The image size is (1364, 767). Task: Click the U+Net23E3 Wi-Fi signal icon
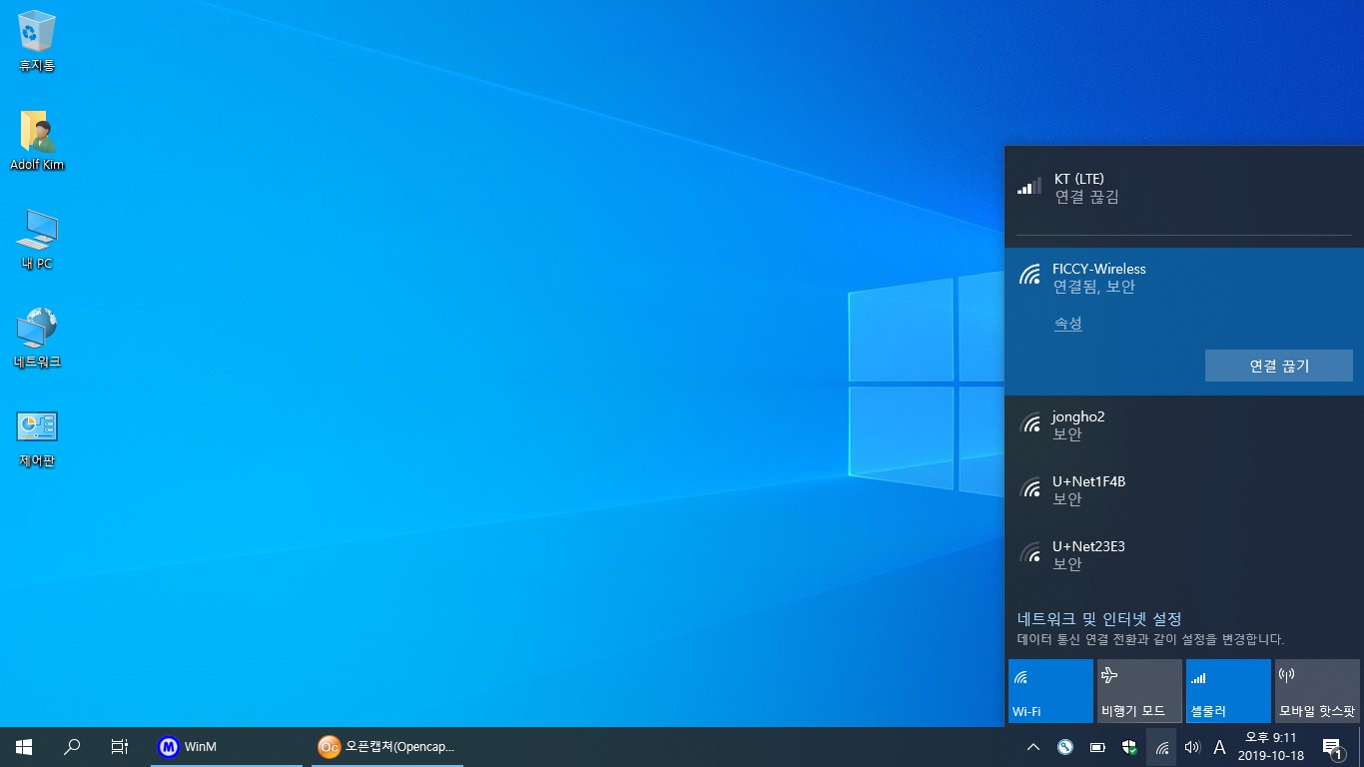click(1030, 553)
